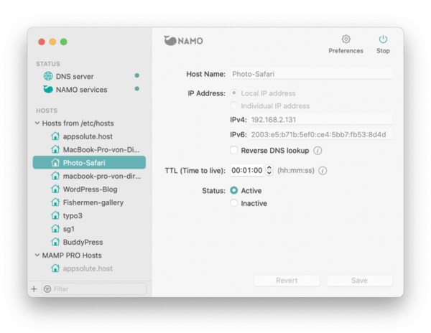Click the house icon beside sg1
This screenshot has height=333, width=431.
55,228
